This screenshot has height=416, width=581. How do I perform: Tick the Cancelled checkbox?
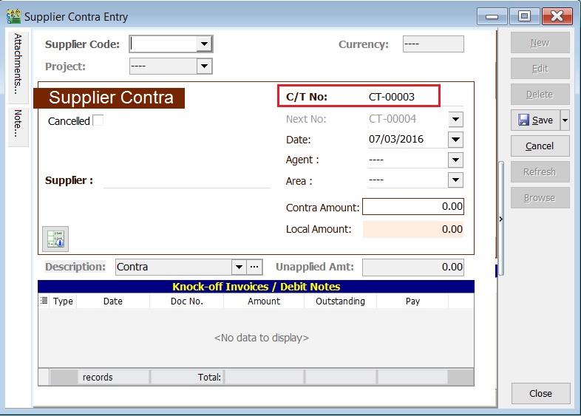coord(98,120)
